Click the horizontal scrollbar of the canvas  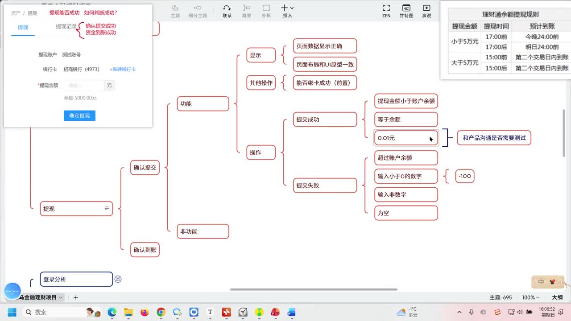[x=314, y=289]
